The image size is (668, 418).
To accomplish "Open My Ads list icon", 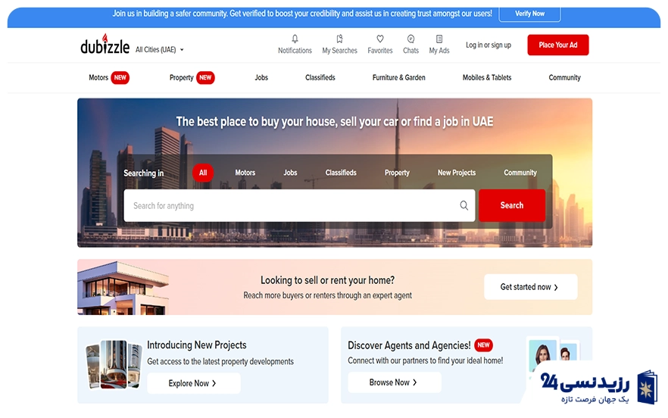I will click(439, 39).
